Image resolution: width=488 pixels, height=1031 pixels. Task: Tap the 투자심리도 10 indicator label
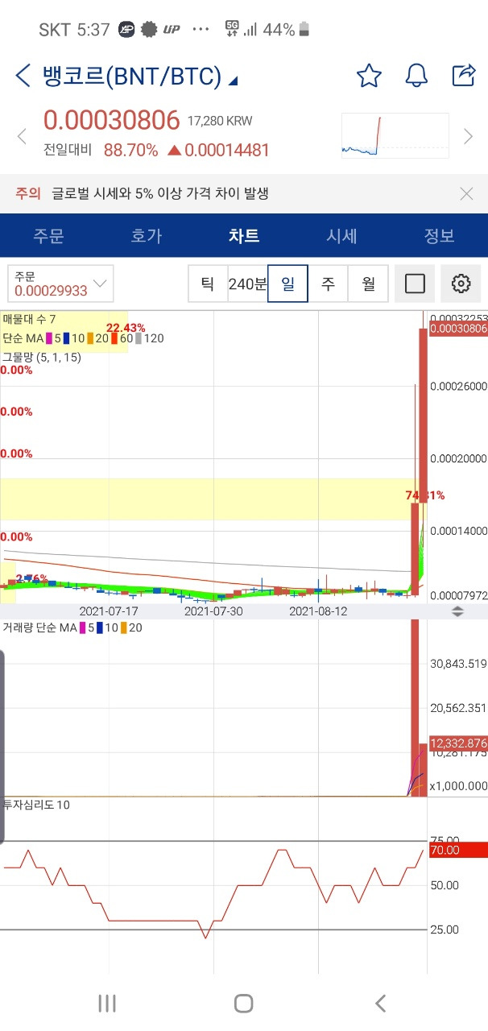pos(35,804)
